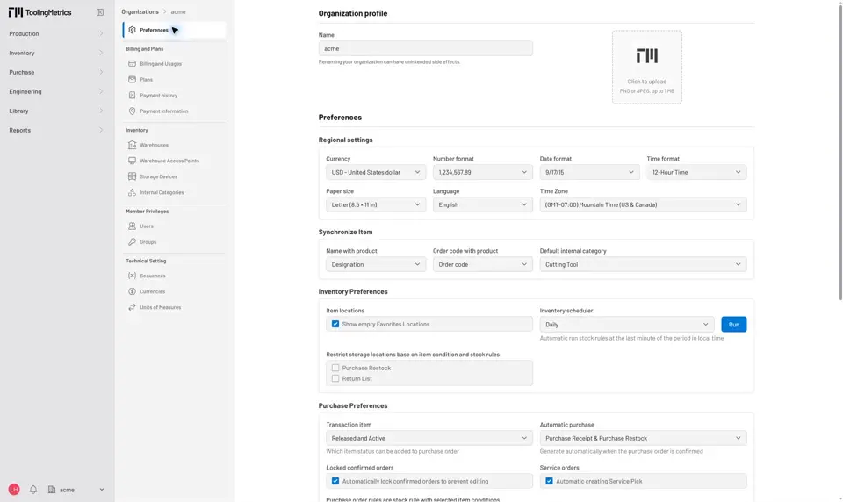This screenshot has width=843, height=502.
Task: Click the Run button
Action: [734, 324]
